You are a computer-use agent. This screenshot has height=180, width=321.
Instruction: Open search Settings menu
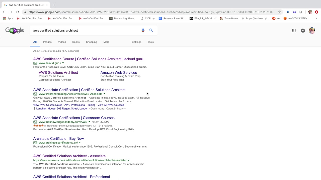click(137, 42)
